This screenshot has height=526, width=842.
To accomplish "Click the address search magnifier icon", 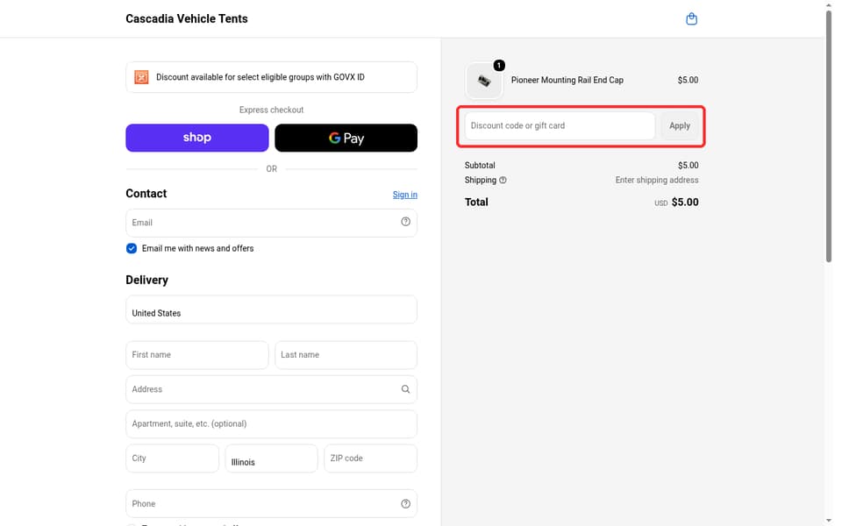I will click(405, 389).
